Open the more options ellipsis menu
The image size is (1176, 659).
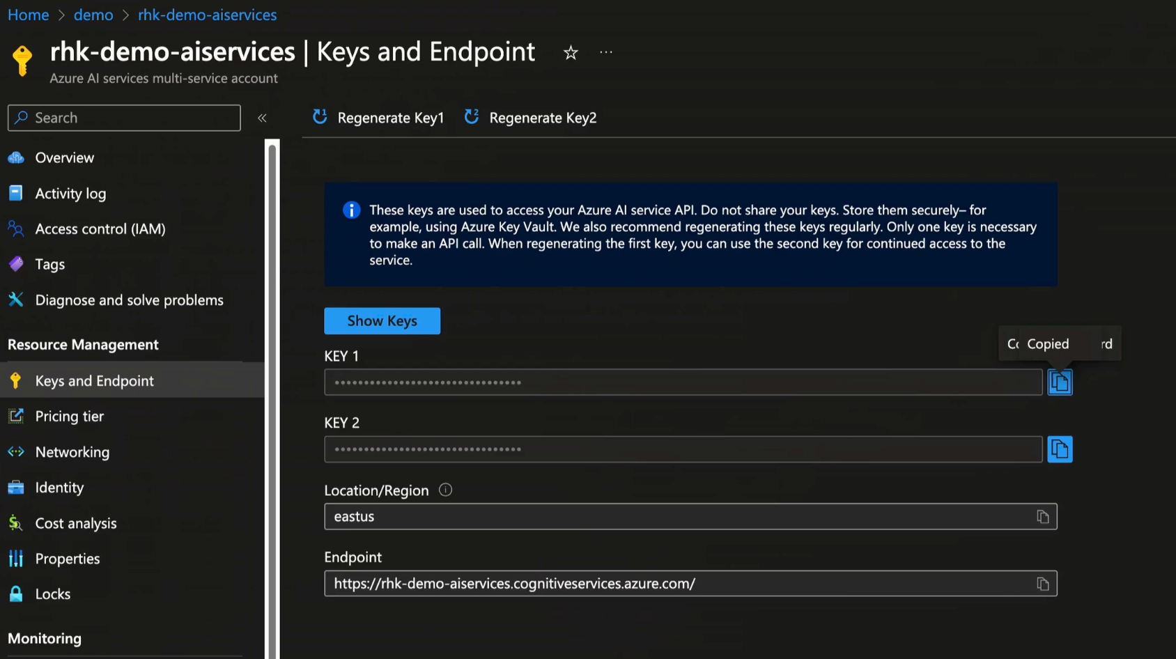(x=606, y=52)
